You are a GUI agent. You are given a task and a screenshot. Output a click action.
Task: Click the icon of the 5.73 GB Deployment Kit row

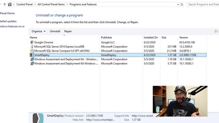(x=32, y=64)
